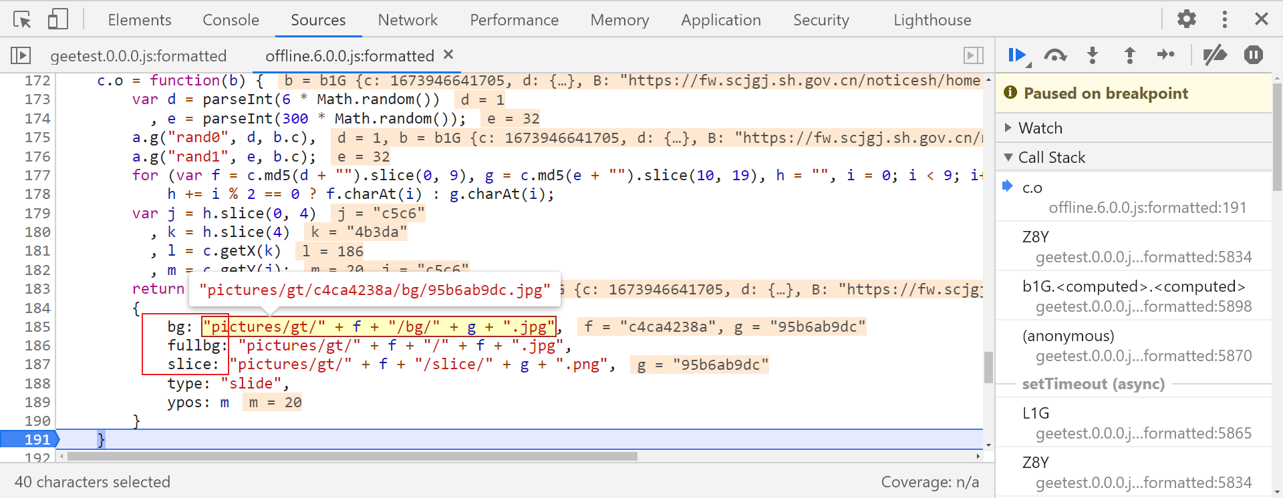Expand the Watch section
The image size is (1283, 498).
tap(1133, 128)
